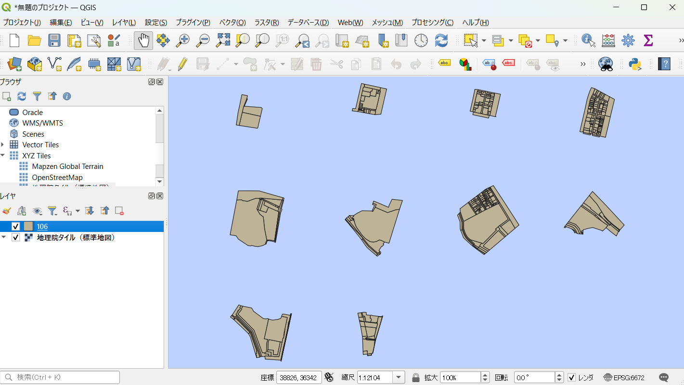Click the Zoom Full extent icon
684x385 pixels.
tap(223, 40)
